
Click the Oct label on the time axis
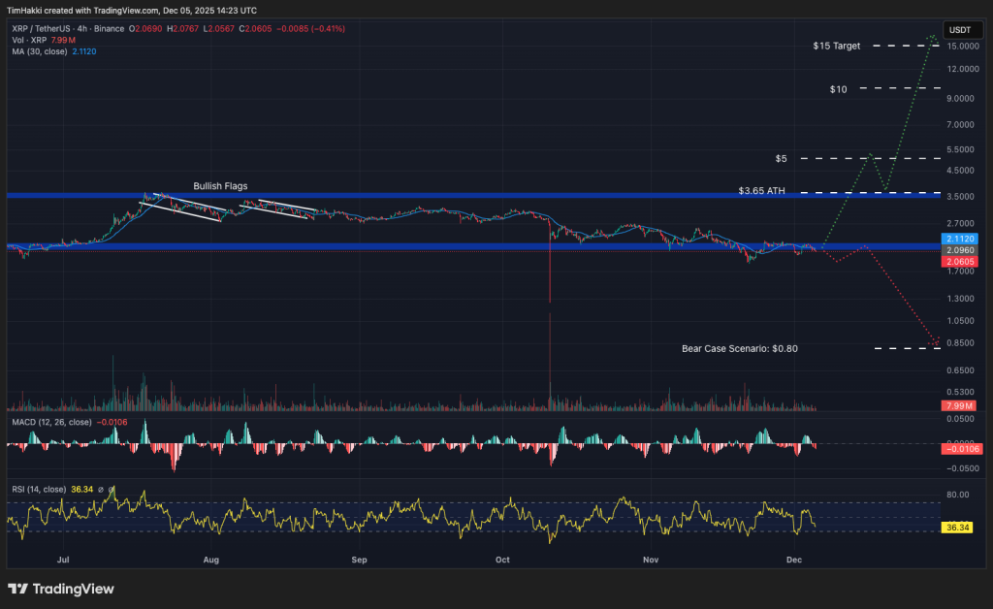pos(502,561)
